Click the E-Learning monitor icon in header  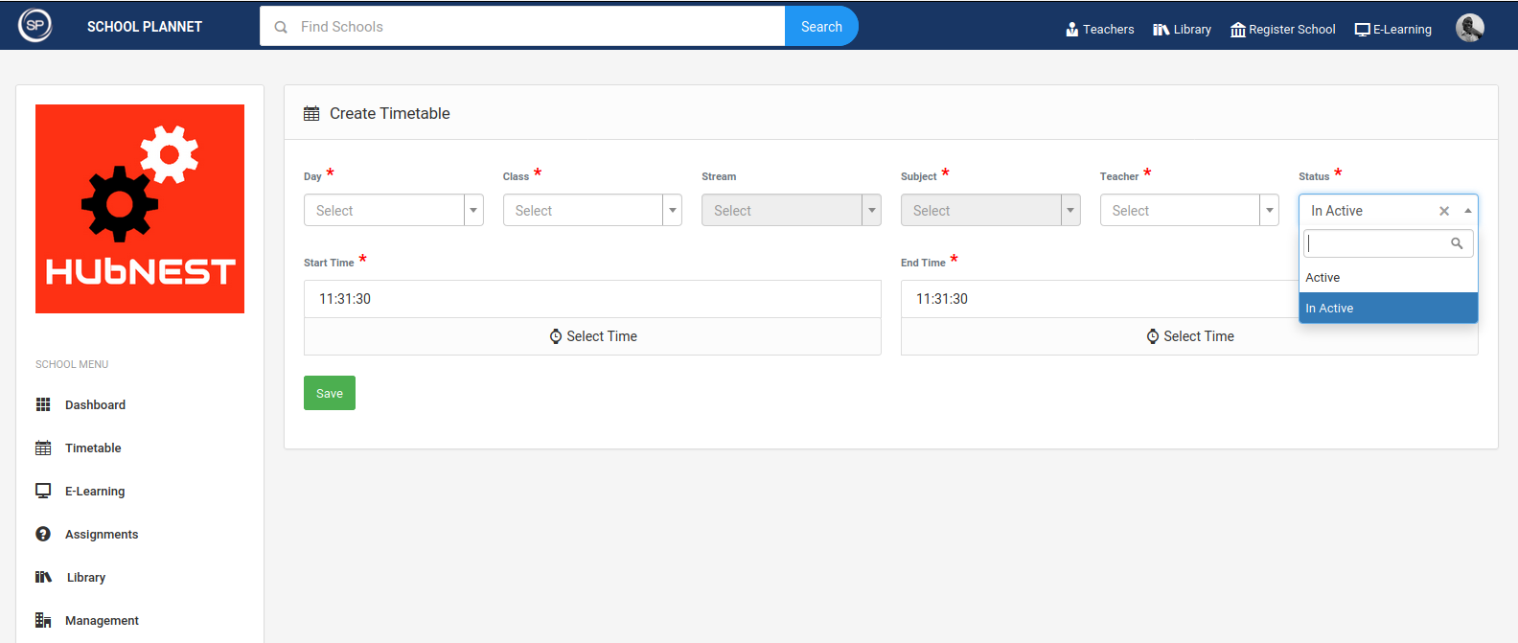tap(1362, 30)
